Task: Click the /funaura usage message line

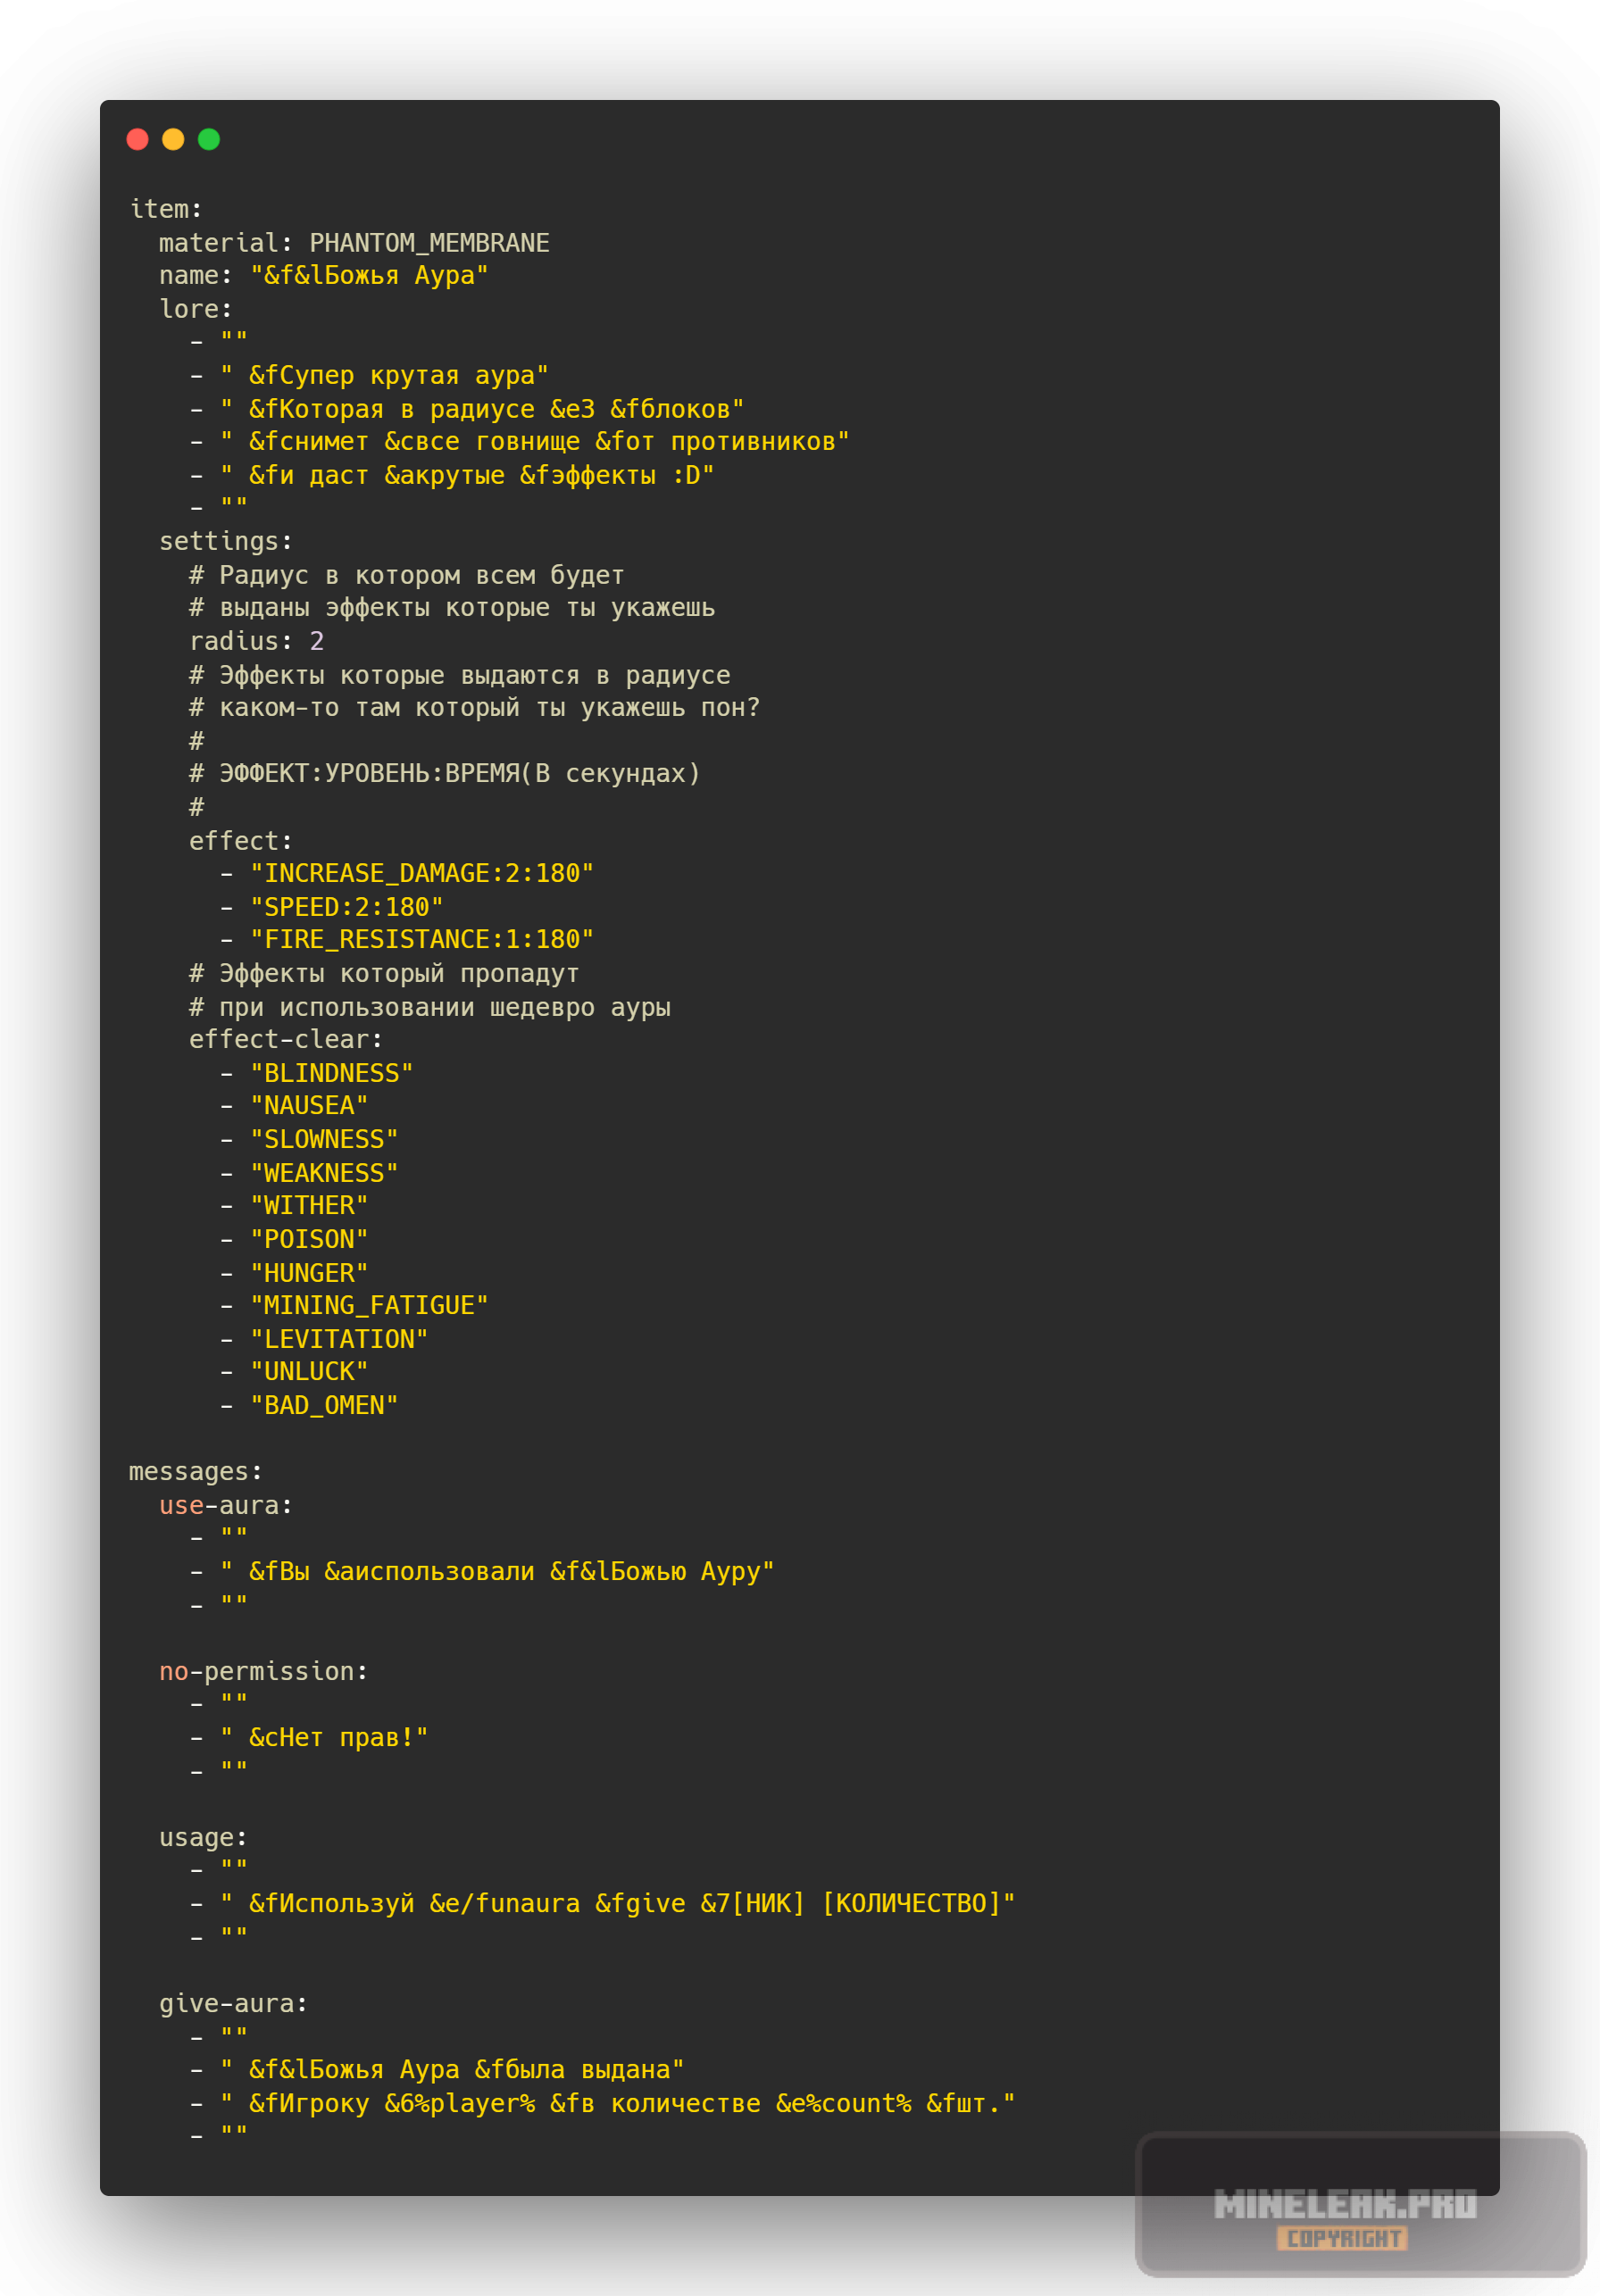Action: pyautogui.click(x=616, y=1903)
